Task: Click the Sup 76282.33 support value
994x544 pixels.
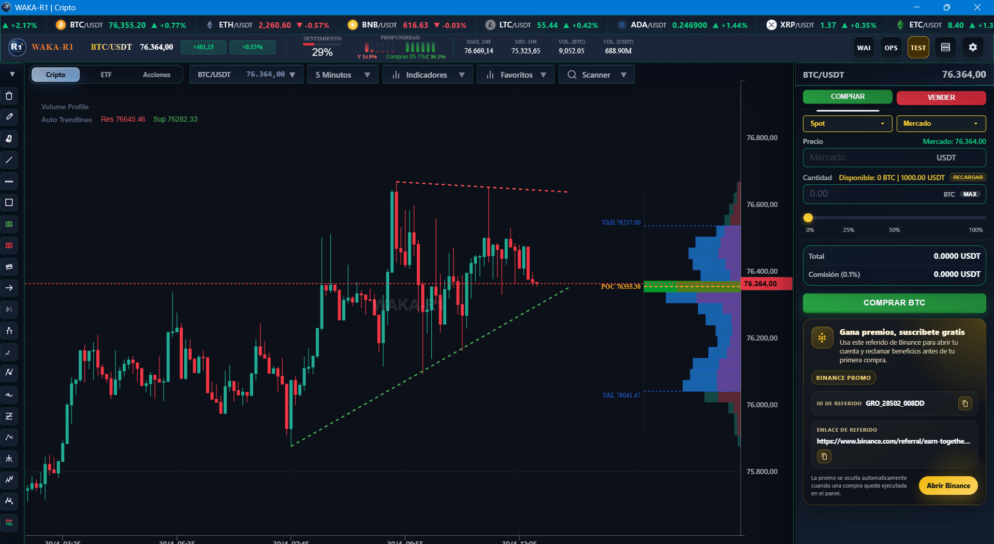Action: click(175, 119)
